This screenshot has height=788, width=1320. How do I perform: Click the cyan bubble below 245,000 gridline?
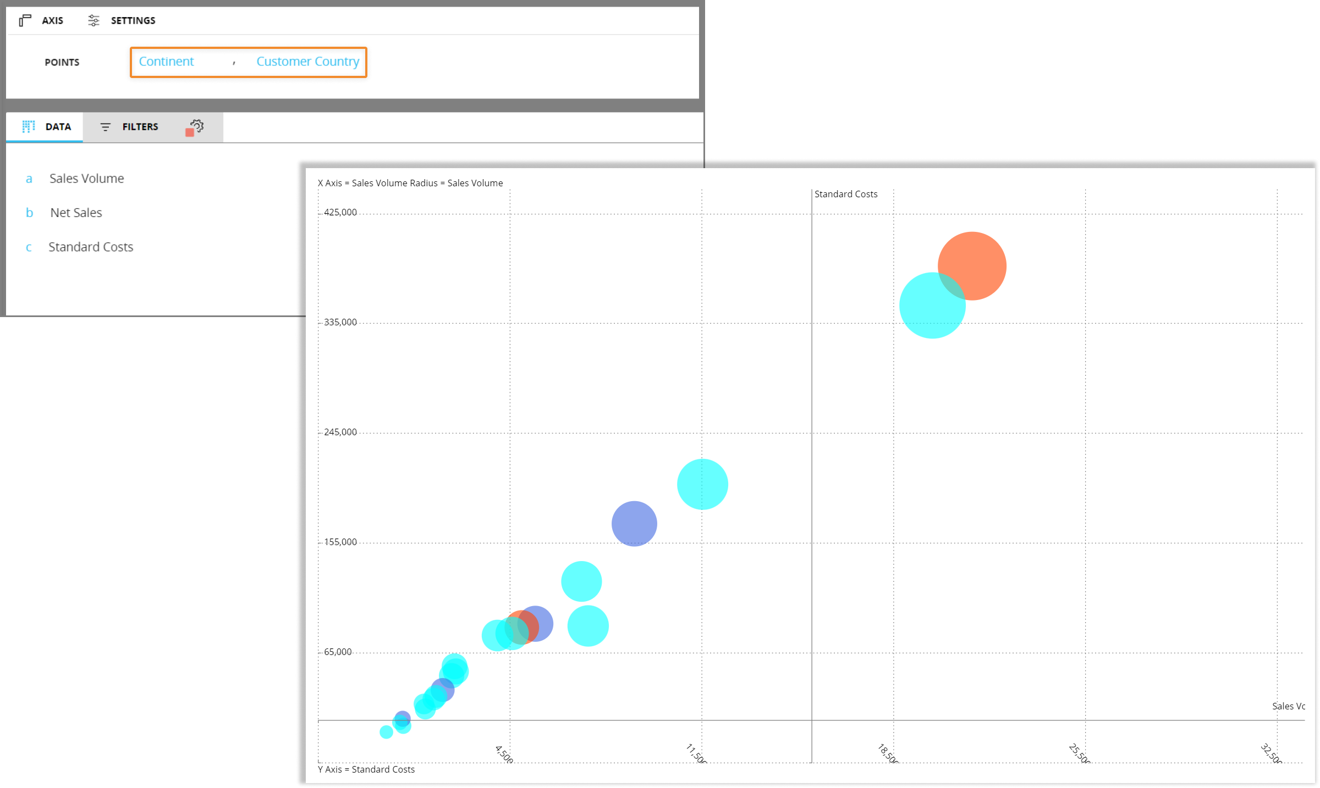[702, 484]
